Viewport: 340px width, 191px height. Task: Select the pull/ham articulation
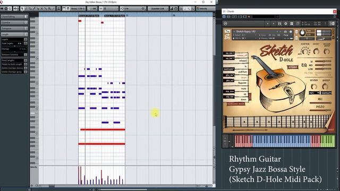243,72
